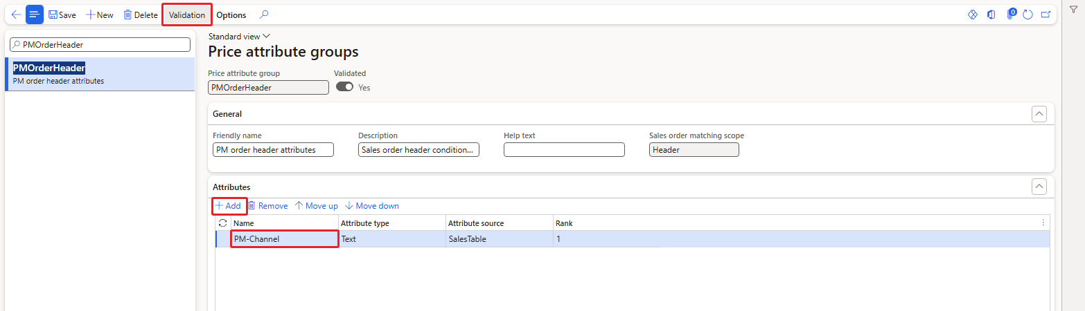Add a new attribute row
The height and width of the screenshot is (311, 1085).
click(x=228, y=206)
